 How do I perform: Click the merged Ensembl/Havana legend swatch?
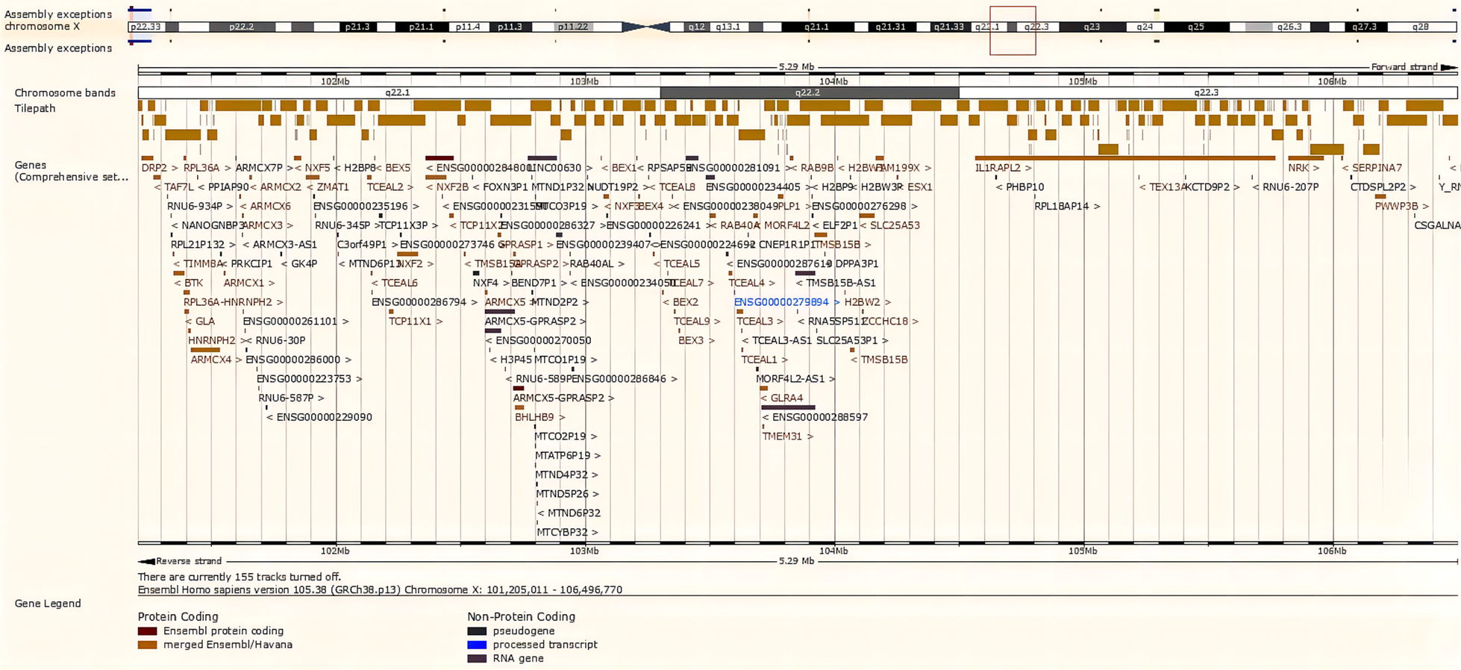147,645
